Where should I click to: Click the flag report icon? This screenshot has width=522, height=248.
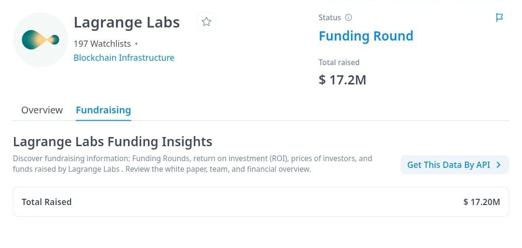(499, 18)
